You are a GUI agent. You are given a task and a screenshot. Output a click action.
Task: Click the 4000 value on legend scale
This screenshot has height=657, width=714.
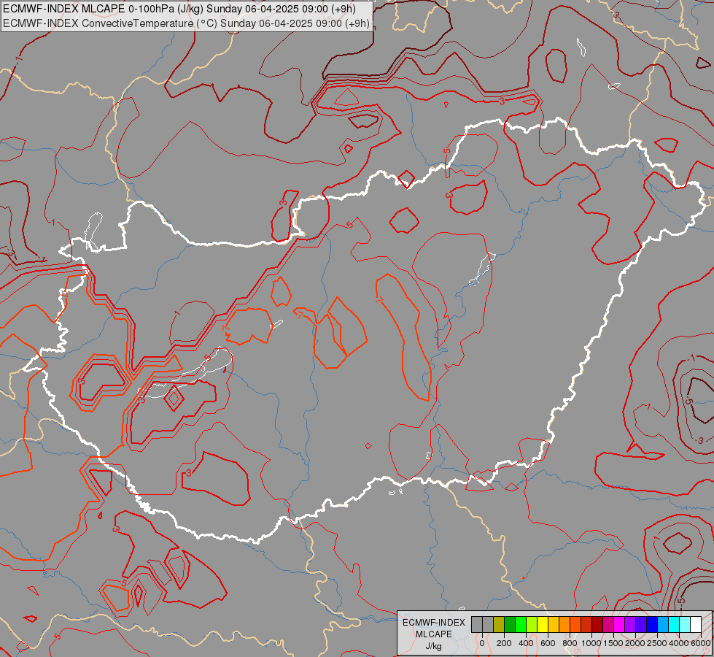(679, 643)
